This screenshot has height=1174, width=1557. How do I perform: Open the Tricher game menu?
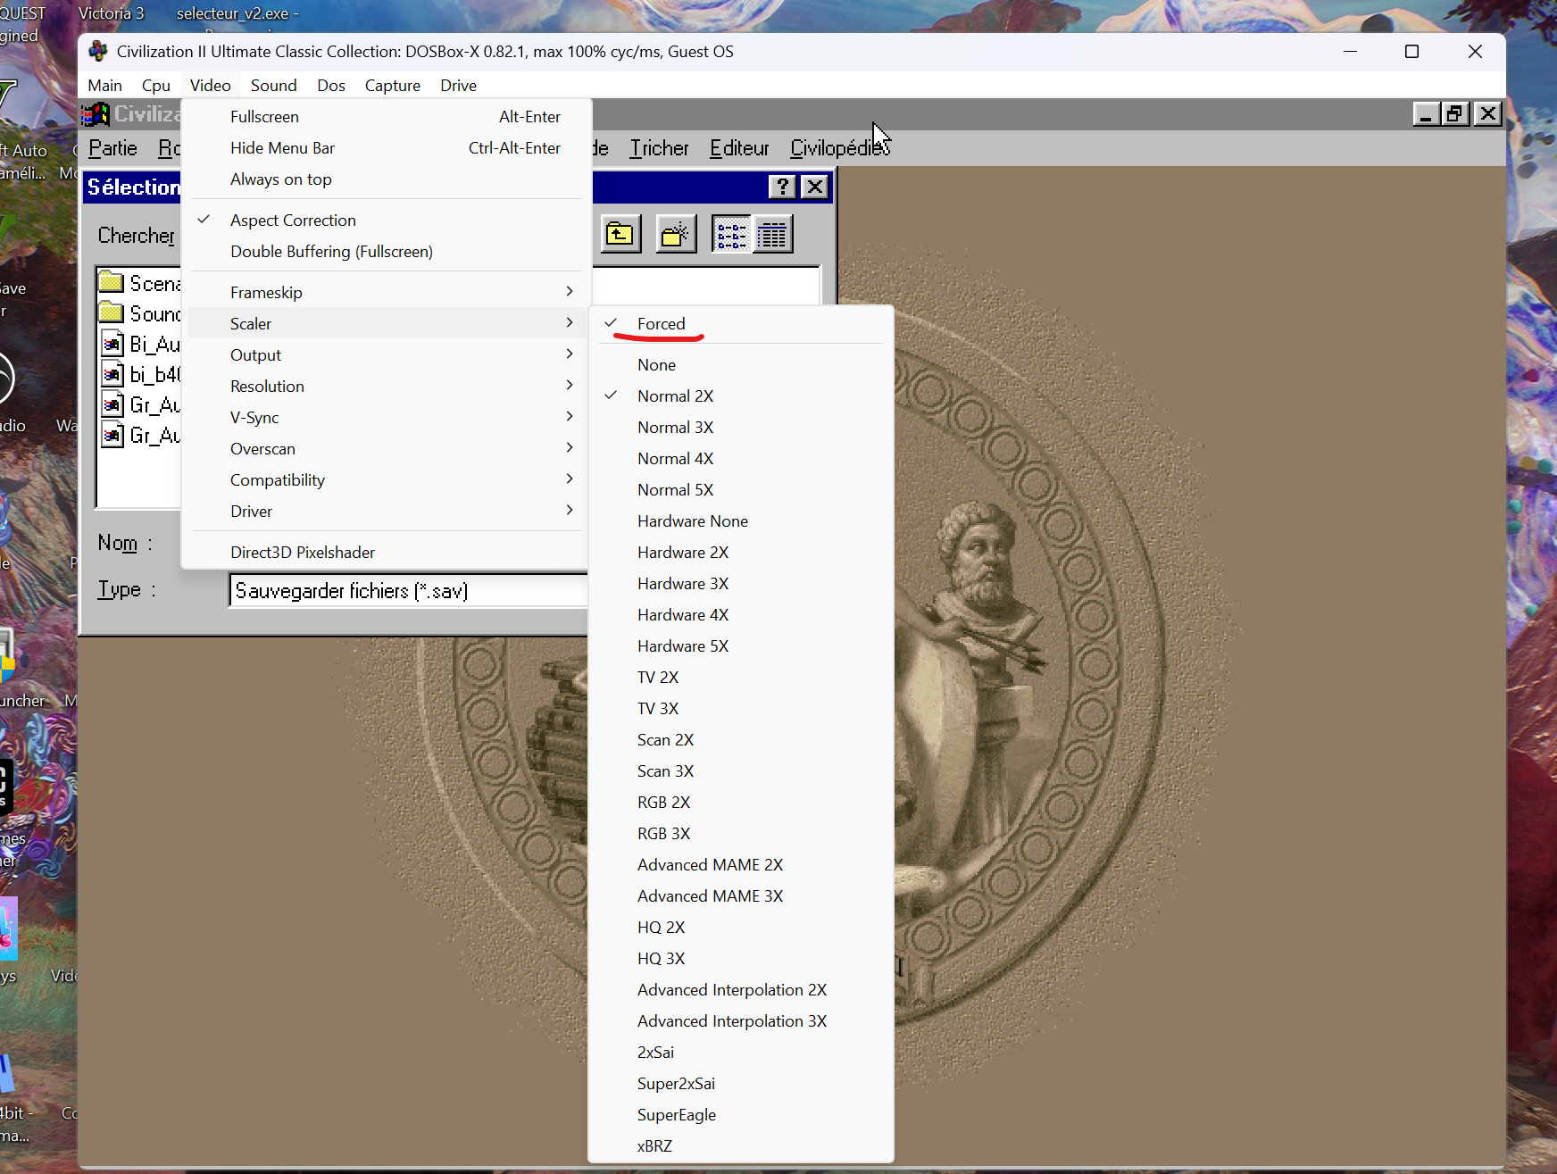[659, 148]
